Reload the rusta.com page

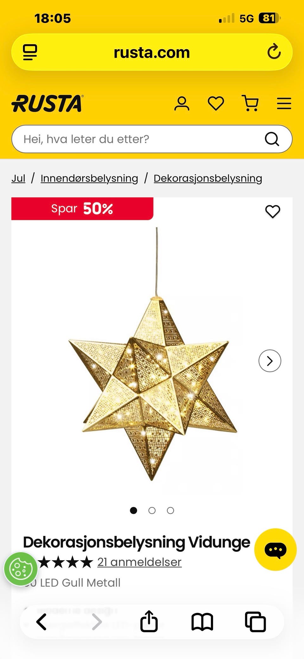click(274, 52)
